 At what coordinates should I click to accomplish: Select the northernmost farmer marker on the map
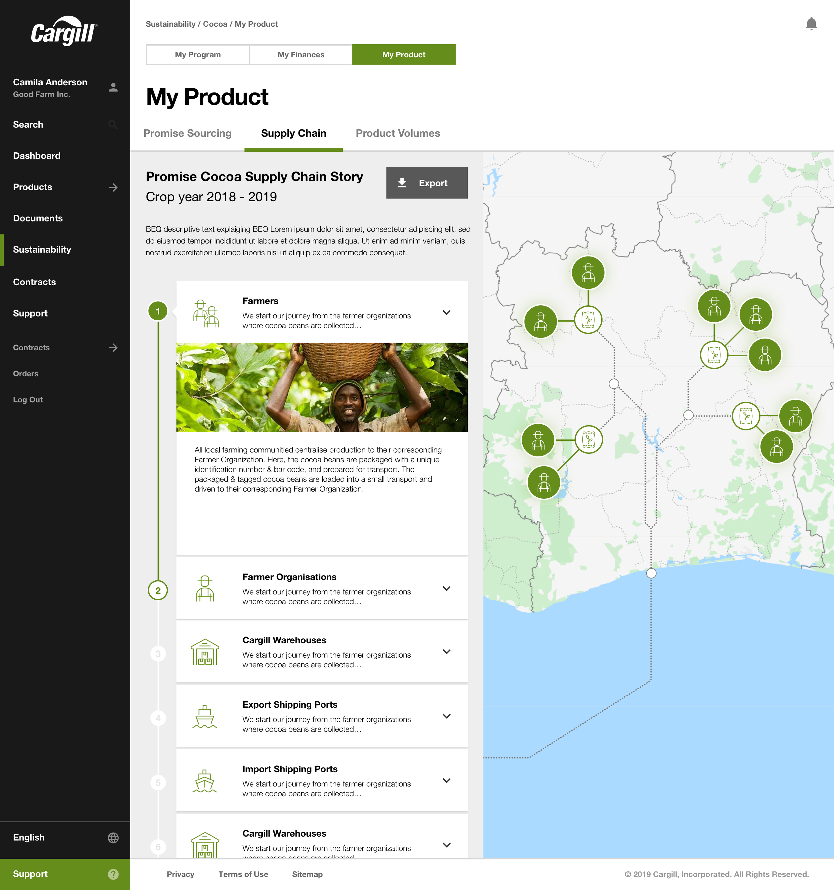pos(588,273)
